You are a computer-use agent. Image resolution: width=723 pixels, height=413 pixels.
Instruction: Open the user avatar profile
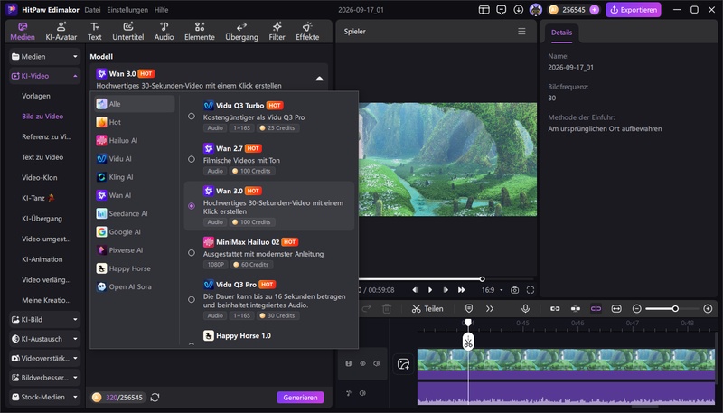pyautogui.click(x=536, y=10)
